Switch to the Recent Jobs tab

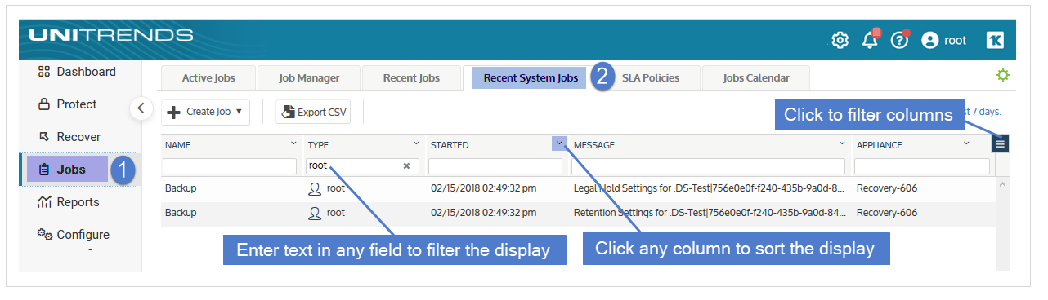[x=411, y=78]
